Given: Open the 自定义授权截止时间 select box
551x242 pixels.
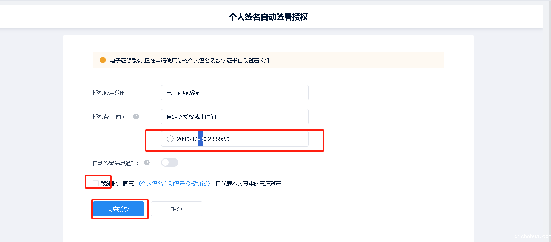Looking at the screenshot, I should coord(235,117).
